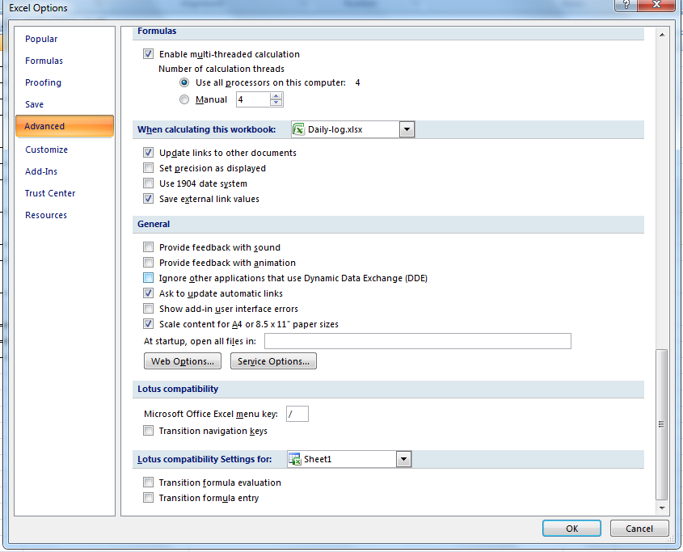
Task: Click the Excel icon beside Daily-log.xlsx
Action: 298,129
